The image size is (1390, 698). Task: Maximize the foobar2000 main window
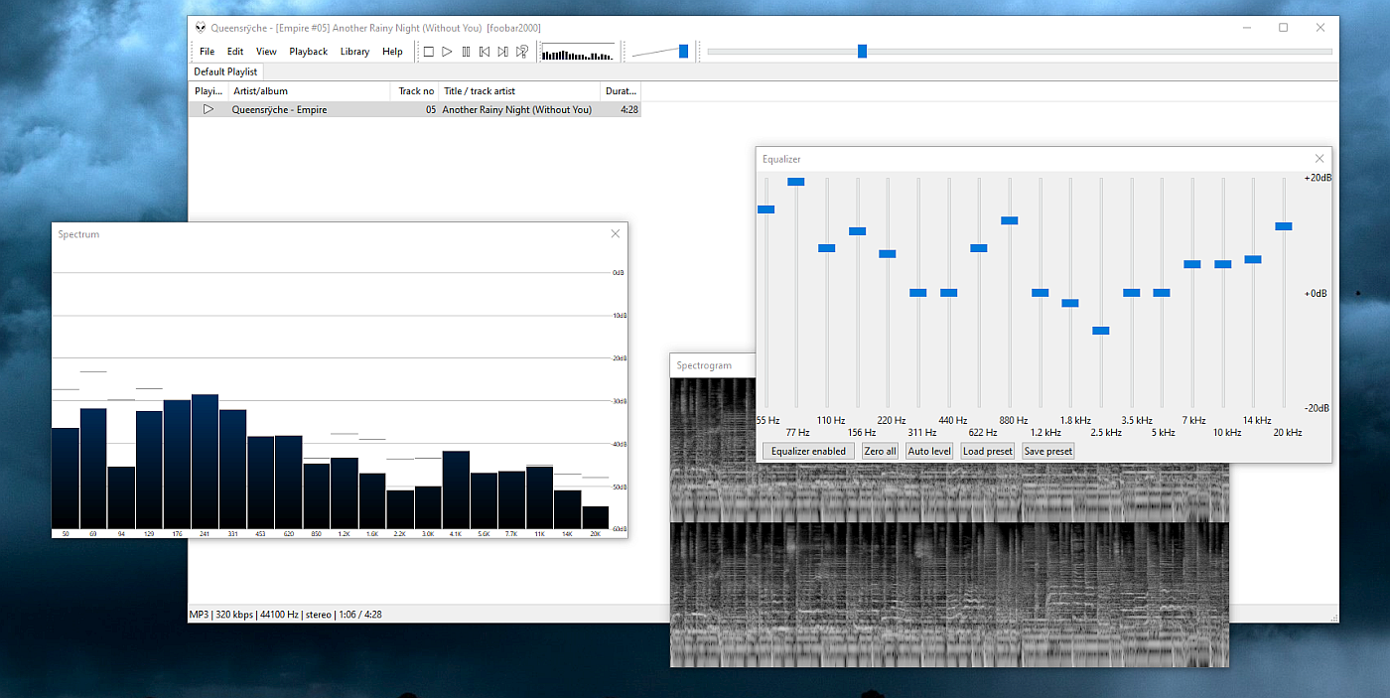pyautogui.click(x=1283, y=28)
